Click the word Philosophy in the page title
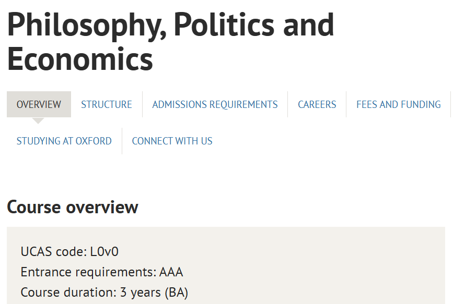This screenshot has width=453, height=304. coord(85,25)
